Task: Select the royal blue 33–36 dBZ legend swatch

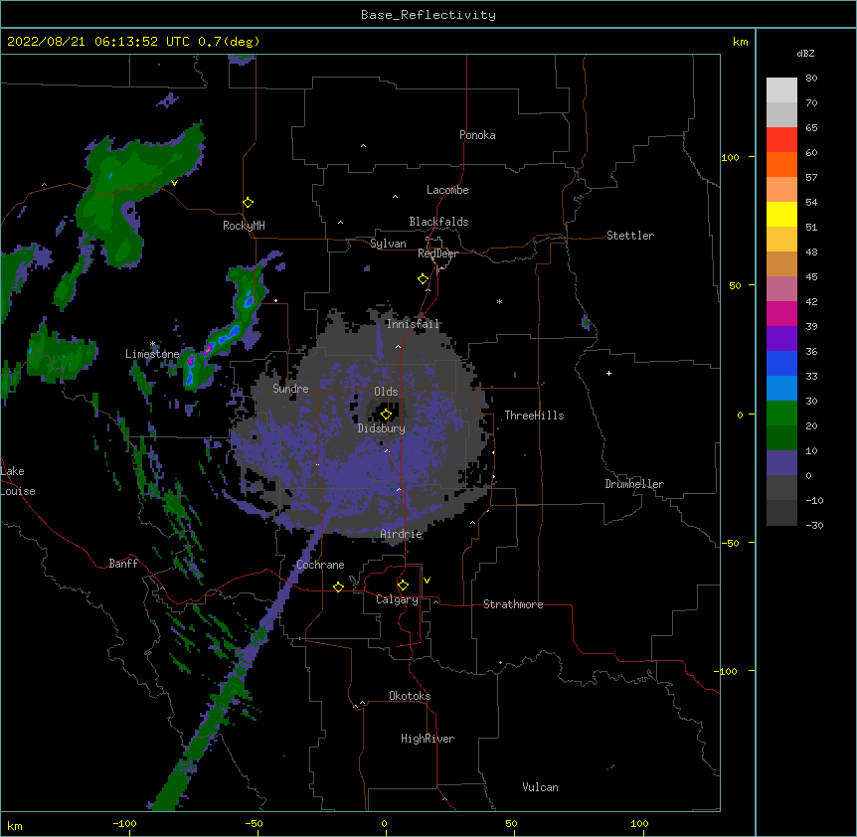Action: click(781, 363)
